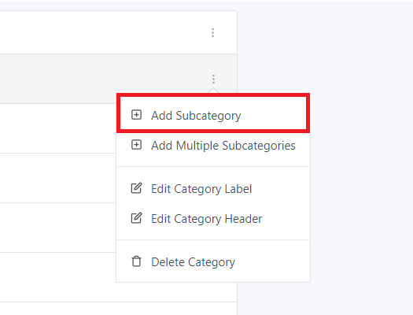Open the Edit Category Label option
The image size is (413, 315).
coord(201,189)
